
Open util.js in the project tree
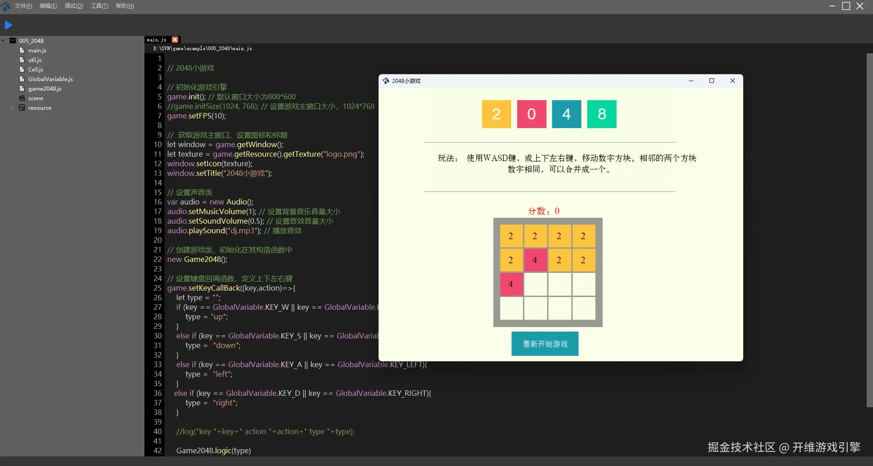(35, 60)
